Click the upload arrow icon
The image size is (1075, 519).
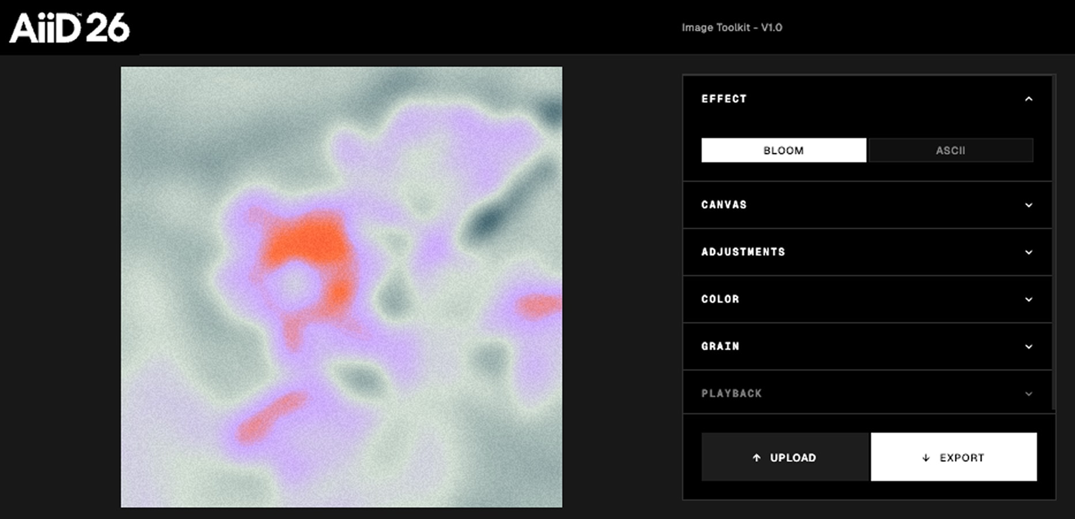[756, 457]
